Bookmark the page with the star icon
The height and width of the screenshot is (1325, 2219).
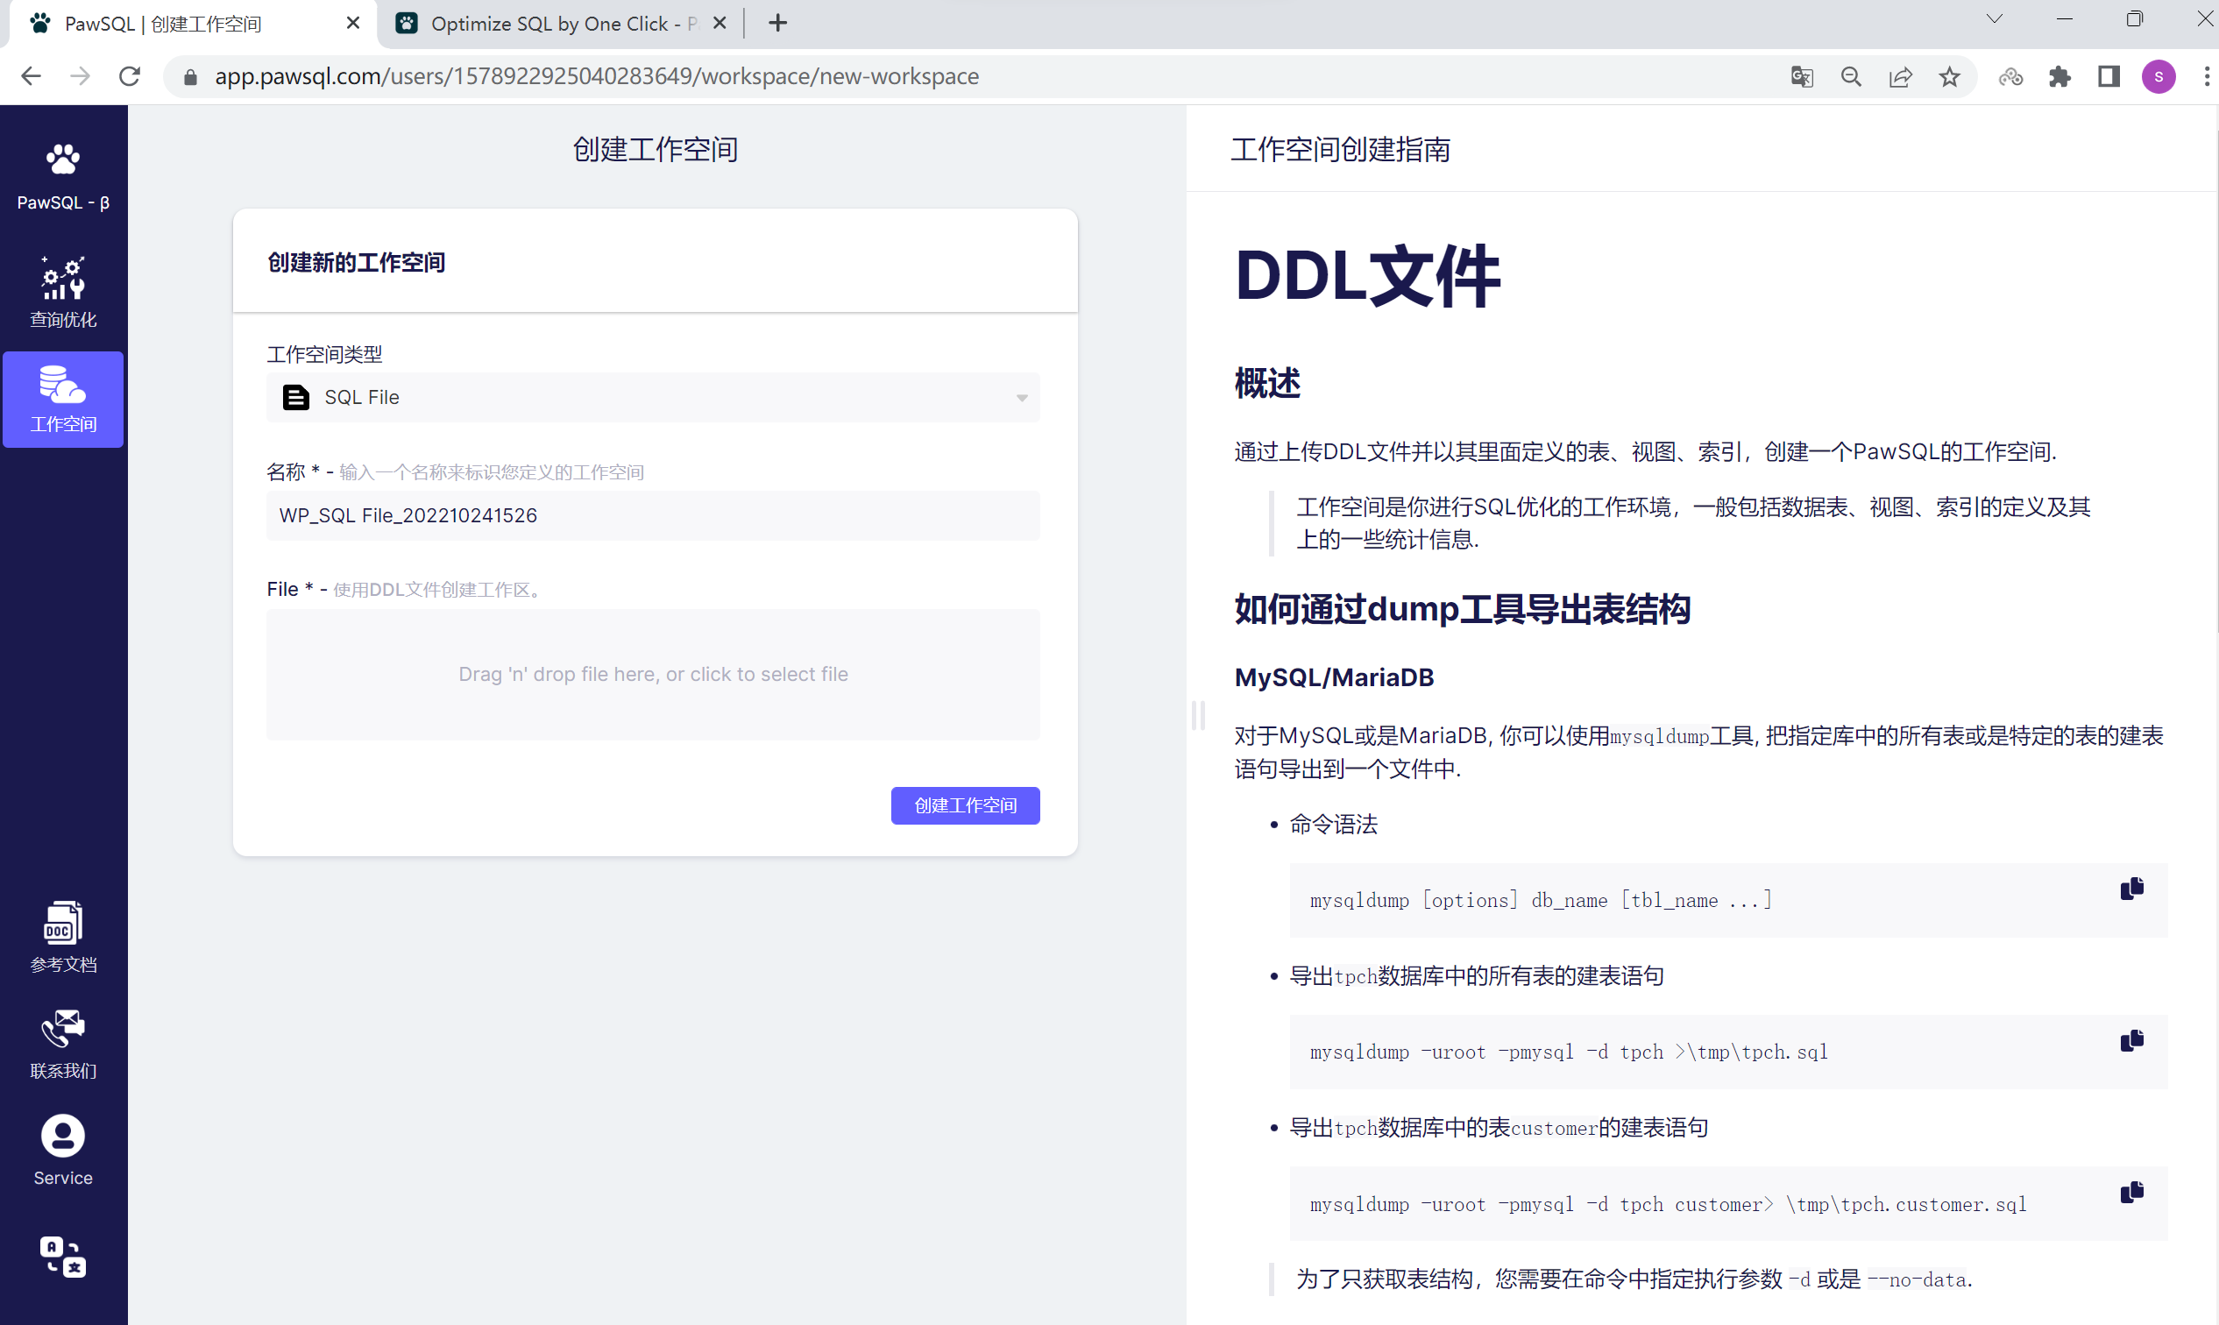1949,77
